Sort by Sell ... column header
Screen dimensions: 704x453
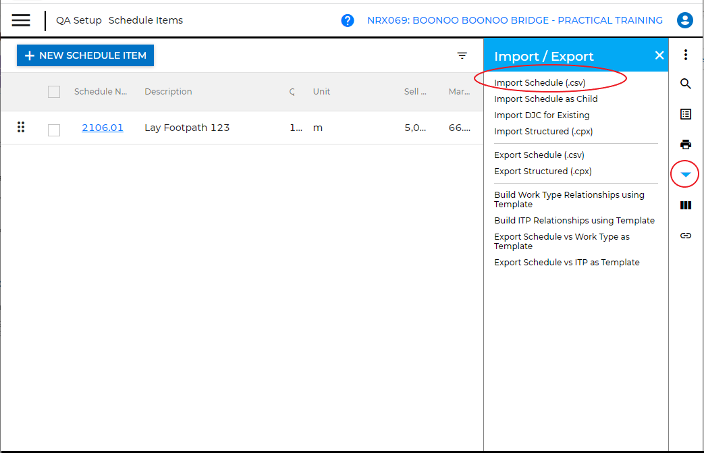[x=415, y=92]
